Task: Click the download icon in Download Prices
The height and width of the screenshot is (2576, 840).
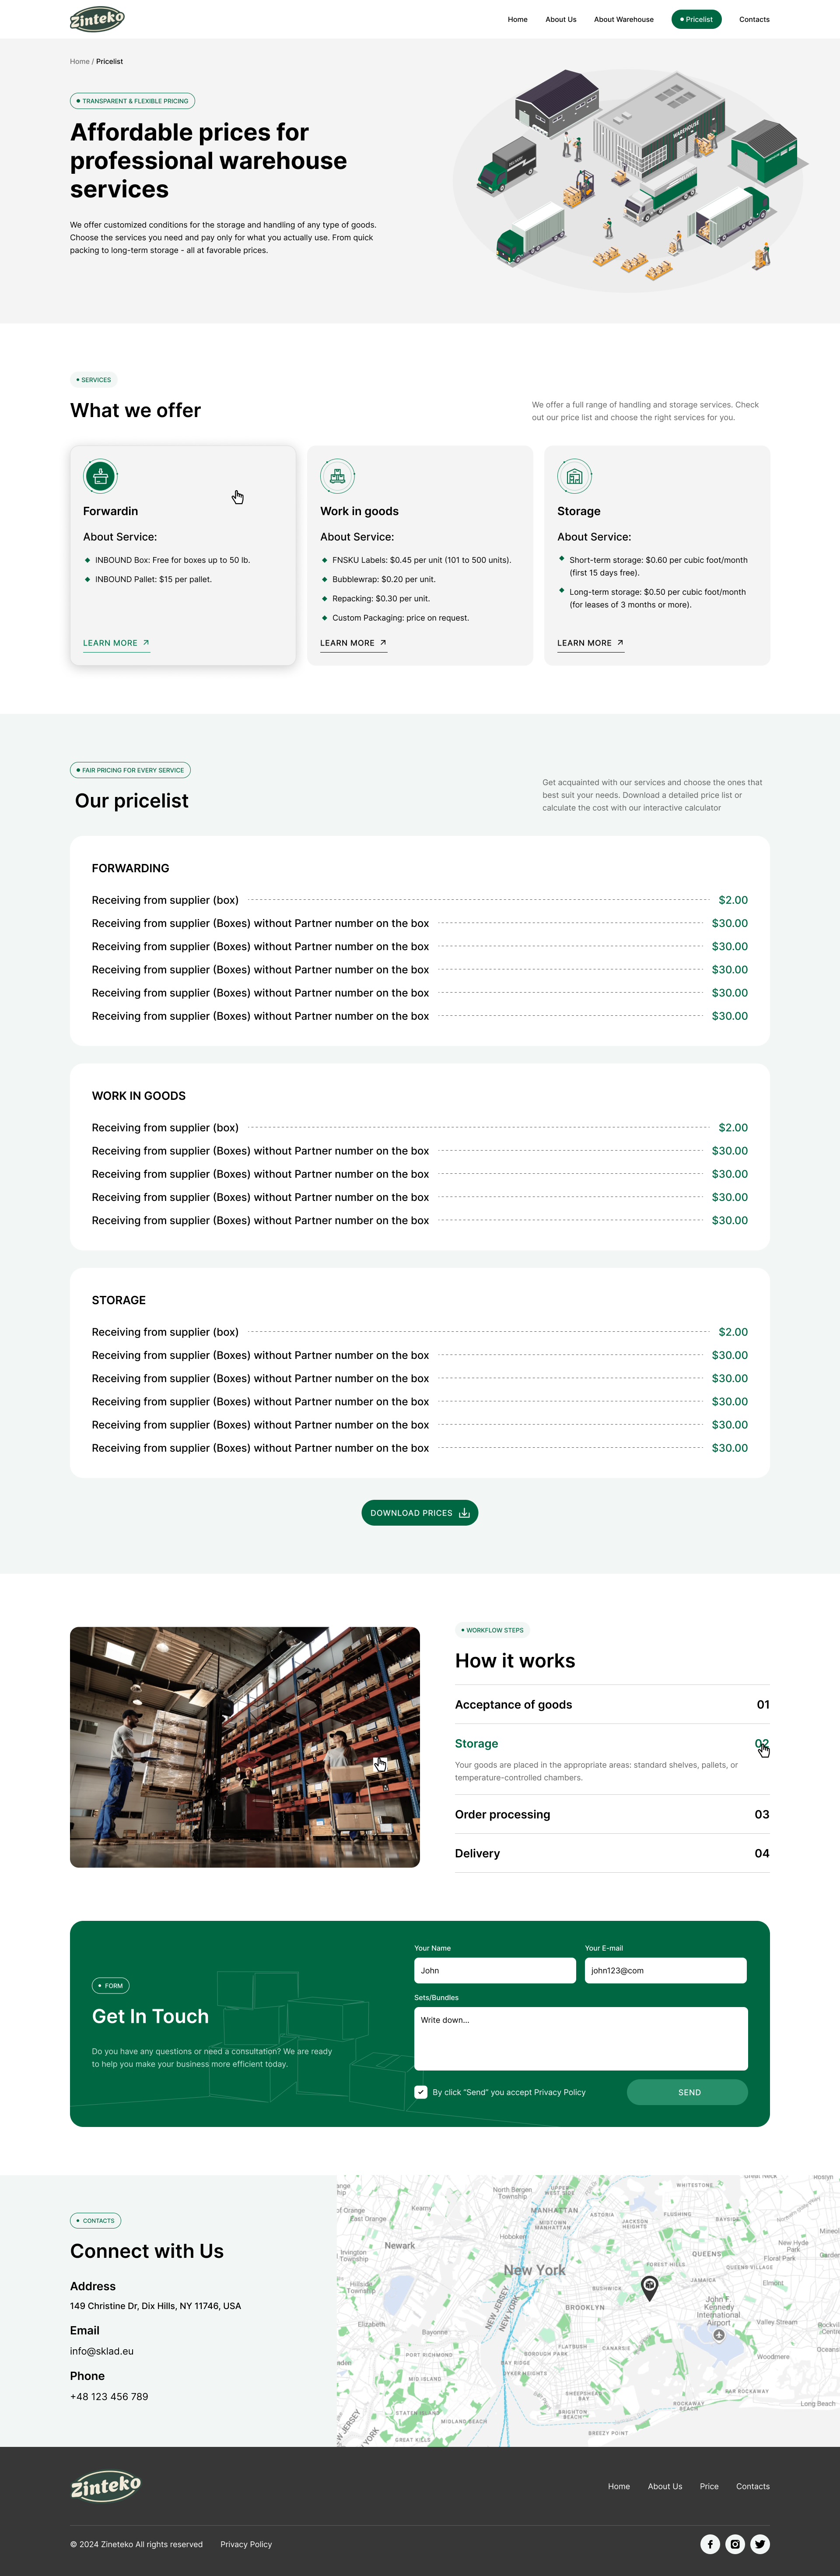Action: [x=464, y=1513]
